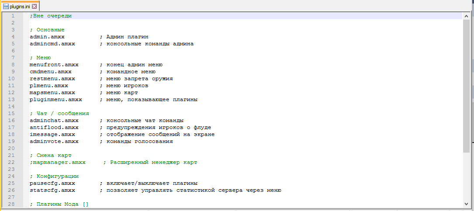Click the text 'admin.amxx'

[47, 37]
